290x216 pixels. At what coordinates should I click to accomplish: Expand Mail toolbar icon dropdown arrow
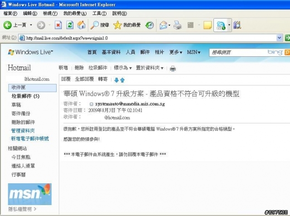(169, 25)
